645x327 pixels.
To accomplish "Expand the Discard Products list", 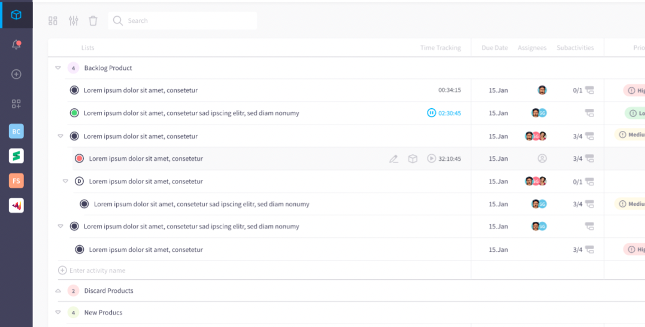I will point(58,291).
